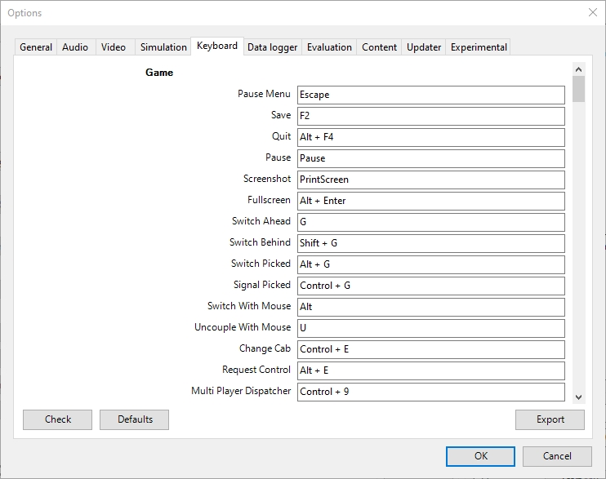
Task: Select the Video tab
Action: [114, 47]
